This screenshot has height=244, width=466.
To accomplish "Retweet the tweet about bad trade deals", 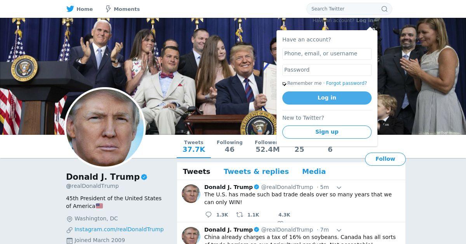I will tap(240, 215).
